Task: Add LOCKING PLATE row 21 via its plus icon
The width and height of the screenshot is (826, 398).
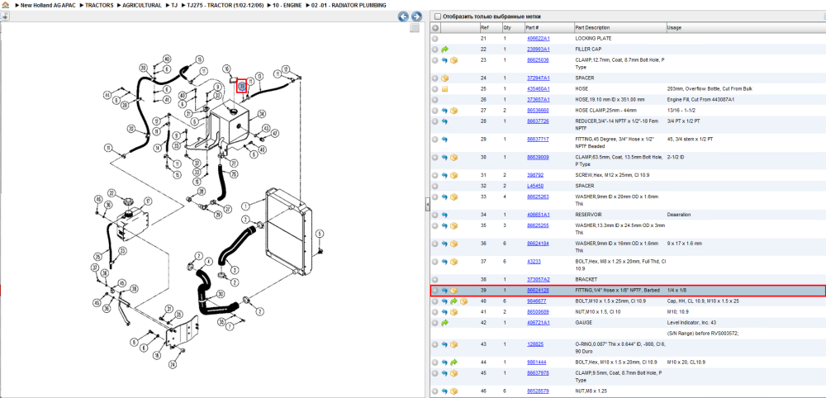Action: tap(435, 39)
